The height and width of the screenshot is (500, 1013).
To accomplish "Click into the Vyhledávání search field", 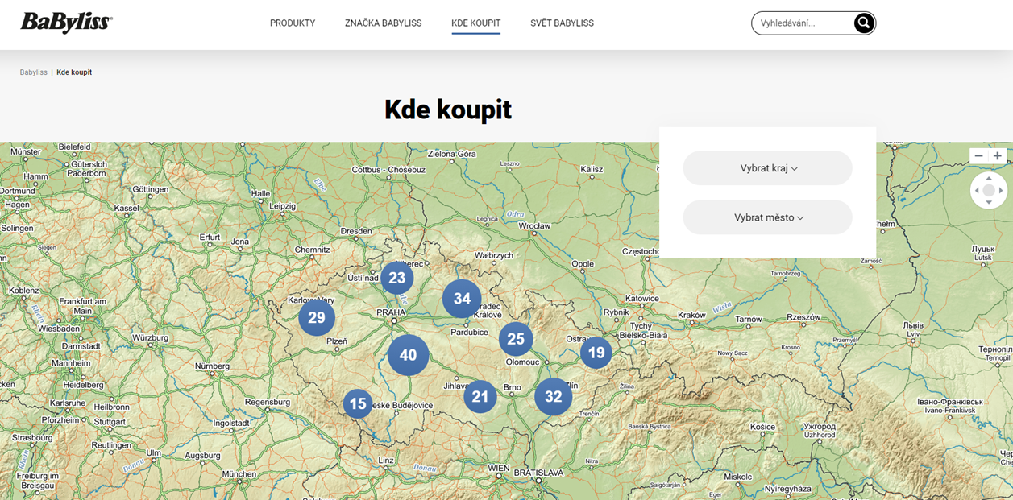I will [802, 23].
